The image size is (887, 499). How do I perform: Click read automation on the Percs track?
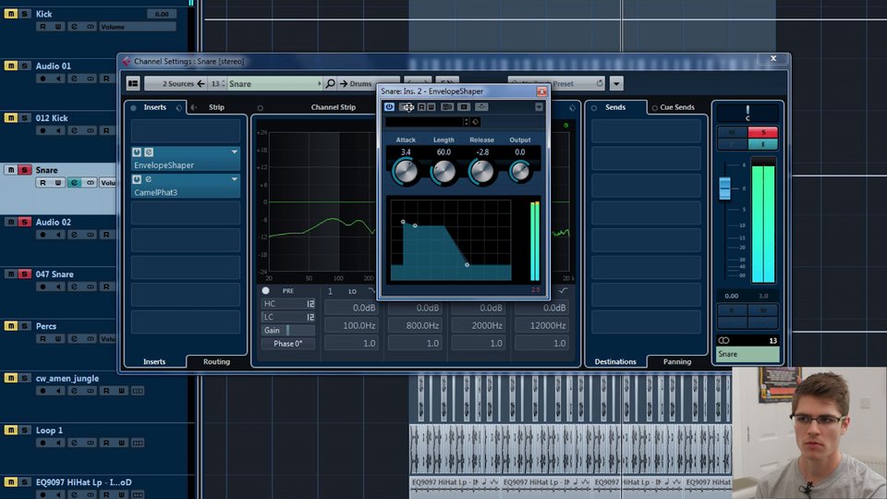pyautogui.click(x=43, y=339)
